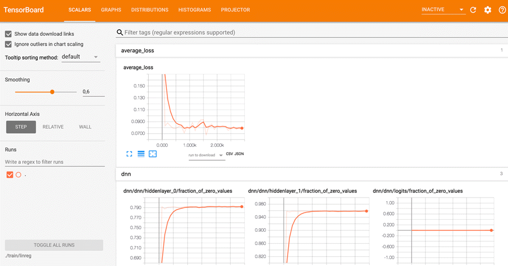The width and height of the screenshot is (508, 266).
Task: Uncheck Show data download links
Action: tap(8, 34)
